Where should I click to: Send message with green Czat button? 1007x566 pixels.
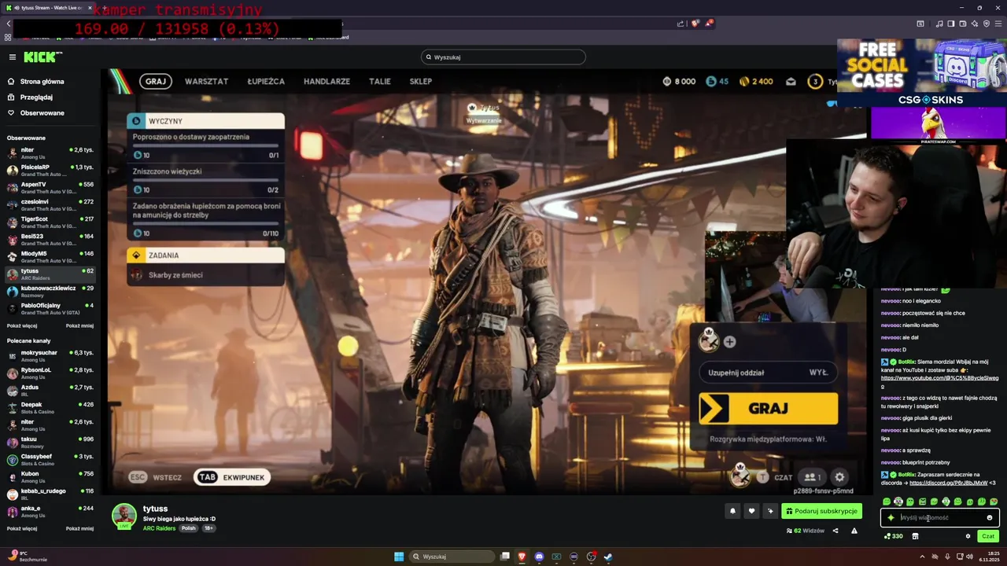coord(988,536)
